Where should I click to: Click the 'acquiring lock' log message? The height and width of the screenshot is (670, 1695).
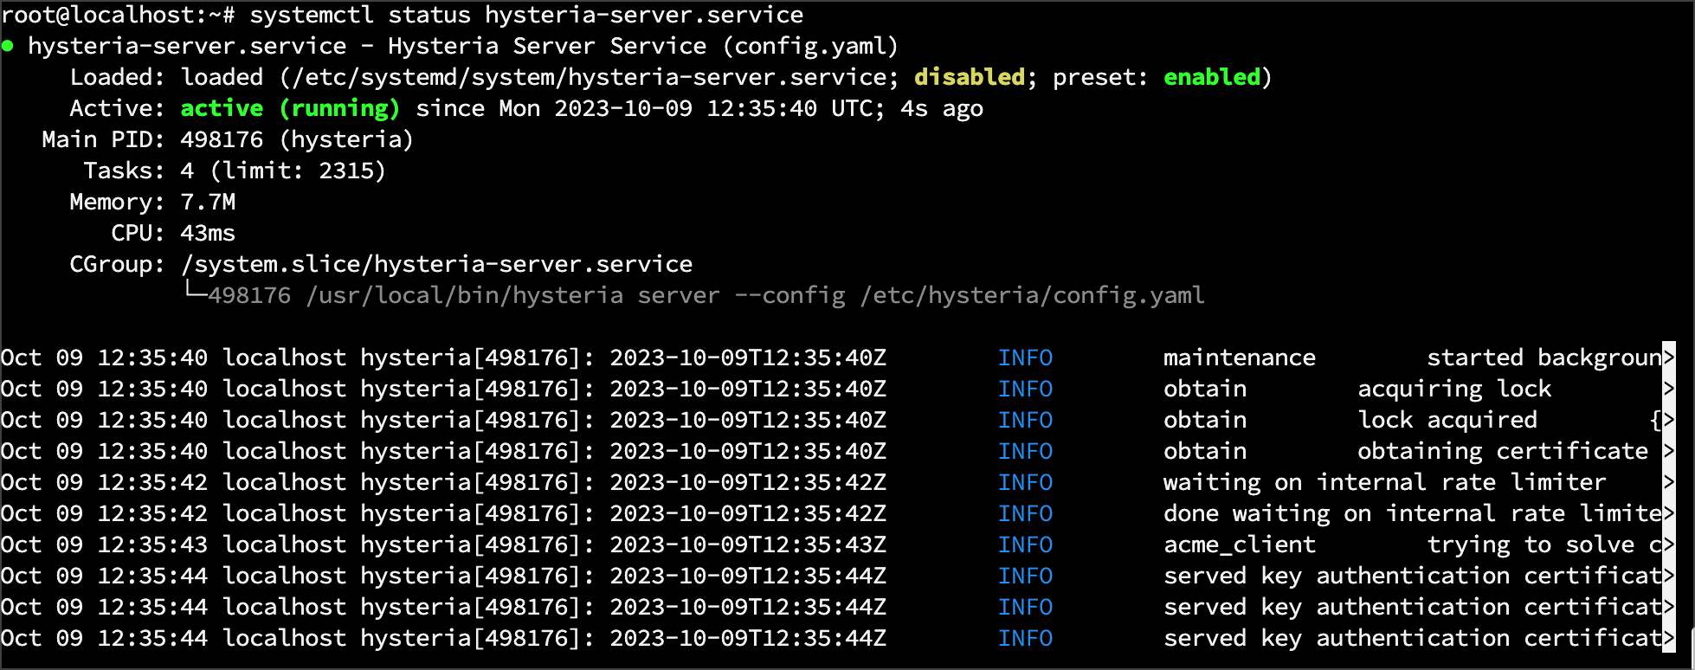click(x=1454, y=389)
